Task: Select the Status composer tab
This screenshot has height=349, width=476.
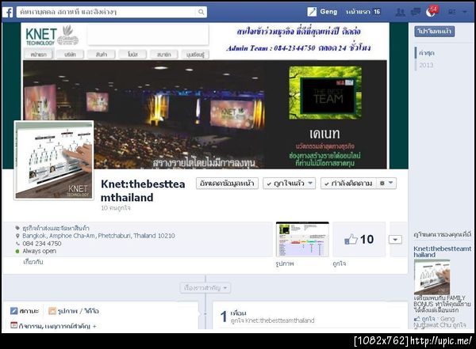Action: pos(25,311)
